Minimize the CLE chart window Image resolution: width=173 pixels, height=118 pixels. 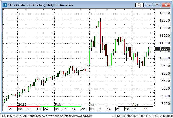[148, 5]
